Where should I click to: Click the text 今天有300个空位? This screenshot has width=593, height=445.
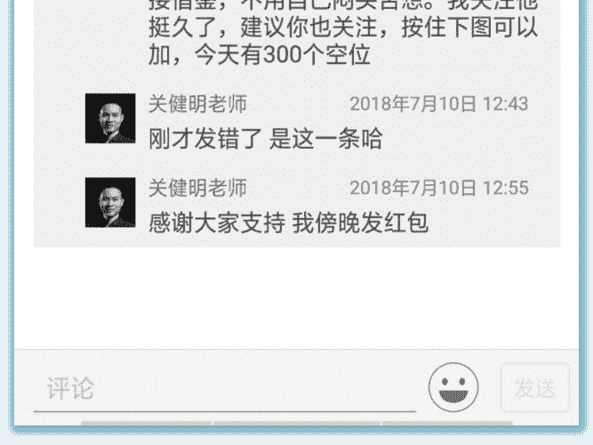coord(282,55)
